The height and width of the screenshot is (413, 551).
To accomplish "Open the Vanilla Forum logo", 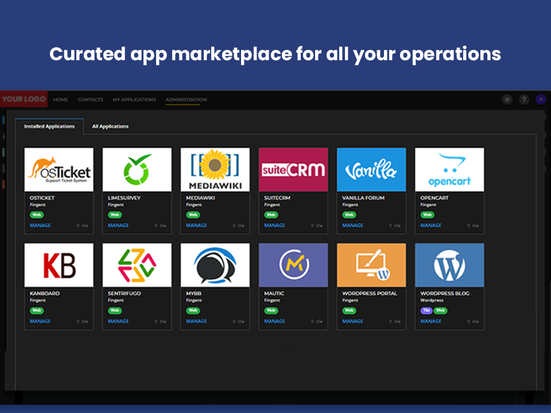I will point(371,170).
